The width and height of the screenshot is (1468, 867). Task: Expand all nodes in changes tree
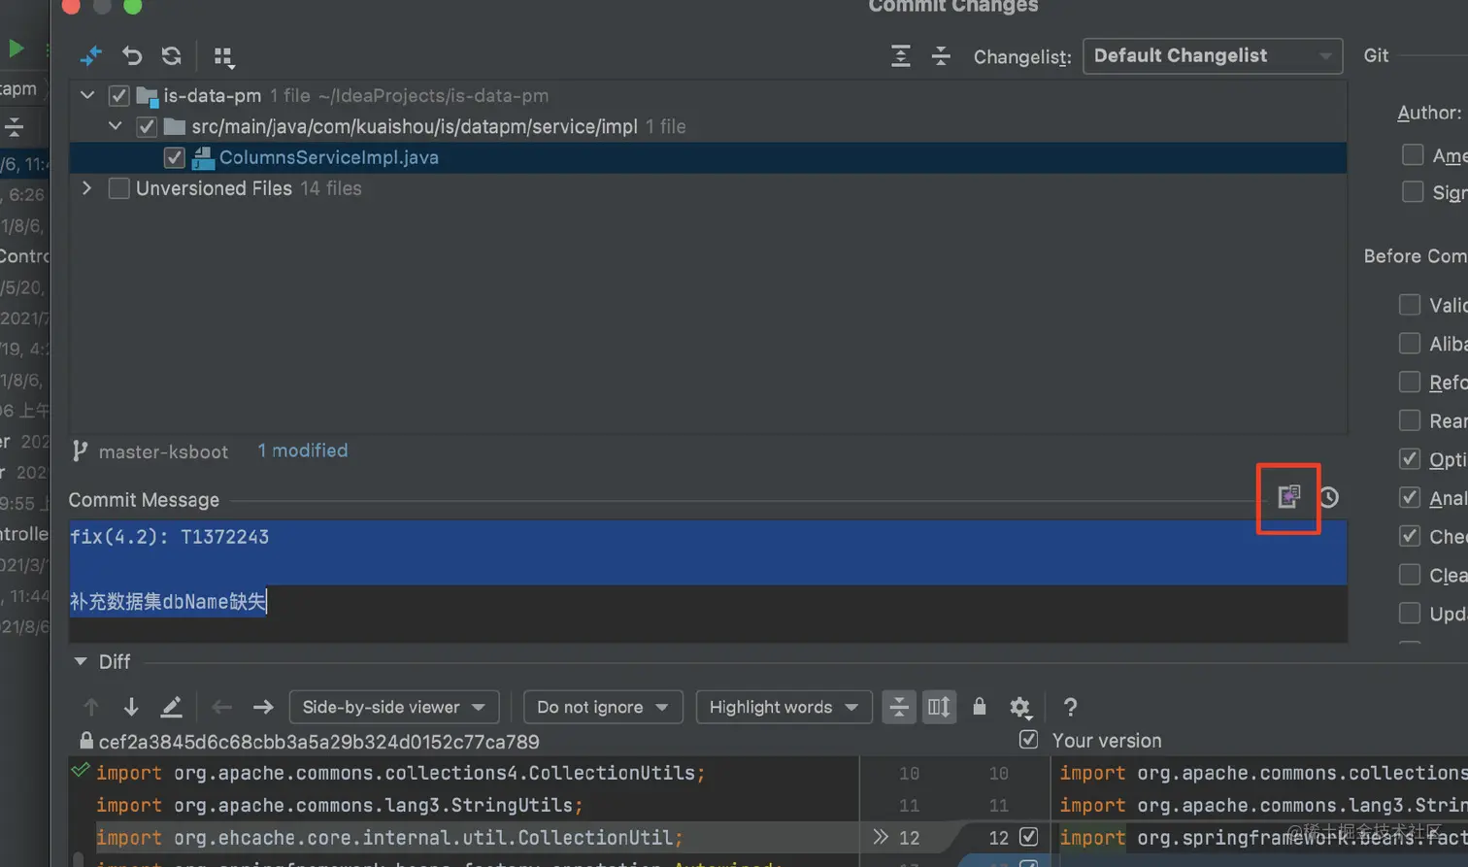pos(901,56)
